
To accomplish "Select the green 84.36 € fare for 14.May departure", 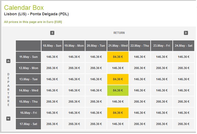I will (118, 90).
